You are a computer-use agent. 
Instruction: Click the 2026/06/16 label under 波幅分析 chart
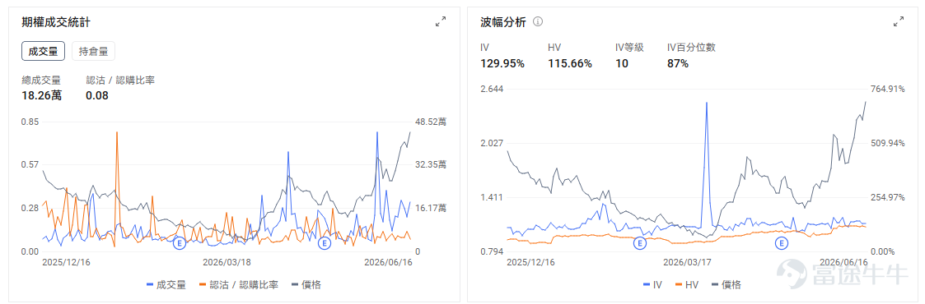click(843, 262)
